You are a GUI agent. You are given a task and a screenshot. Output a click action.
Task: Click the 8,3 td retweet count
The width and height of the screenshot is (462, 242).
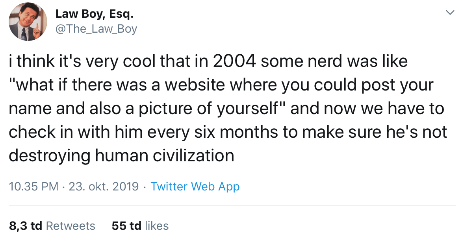[x=26, y=225]
